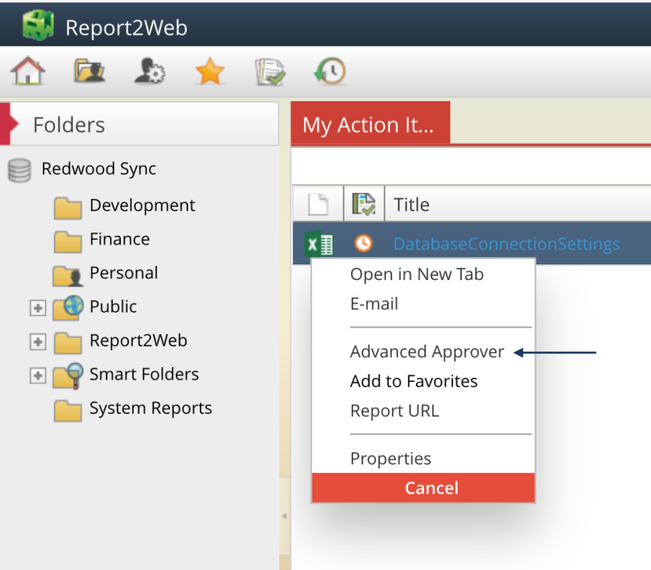Open DatabaseConnectionSettings report link
The image size is (651, 570).
(506, 244)
